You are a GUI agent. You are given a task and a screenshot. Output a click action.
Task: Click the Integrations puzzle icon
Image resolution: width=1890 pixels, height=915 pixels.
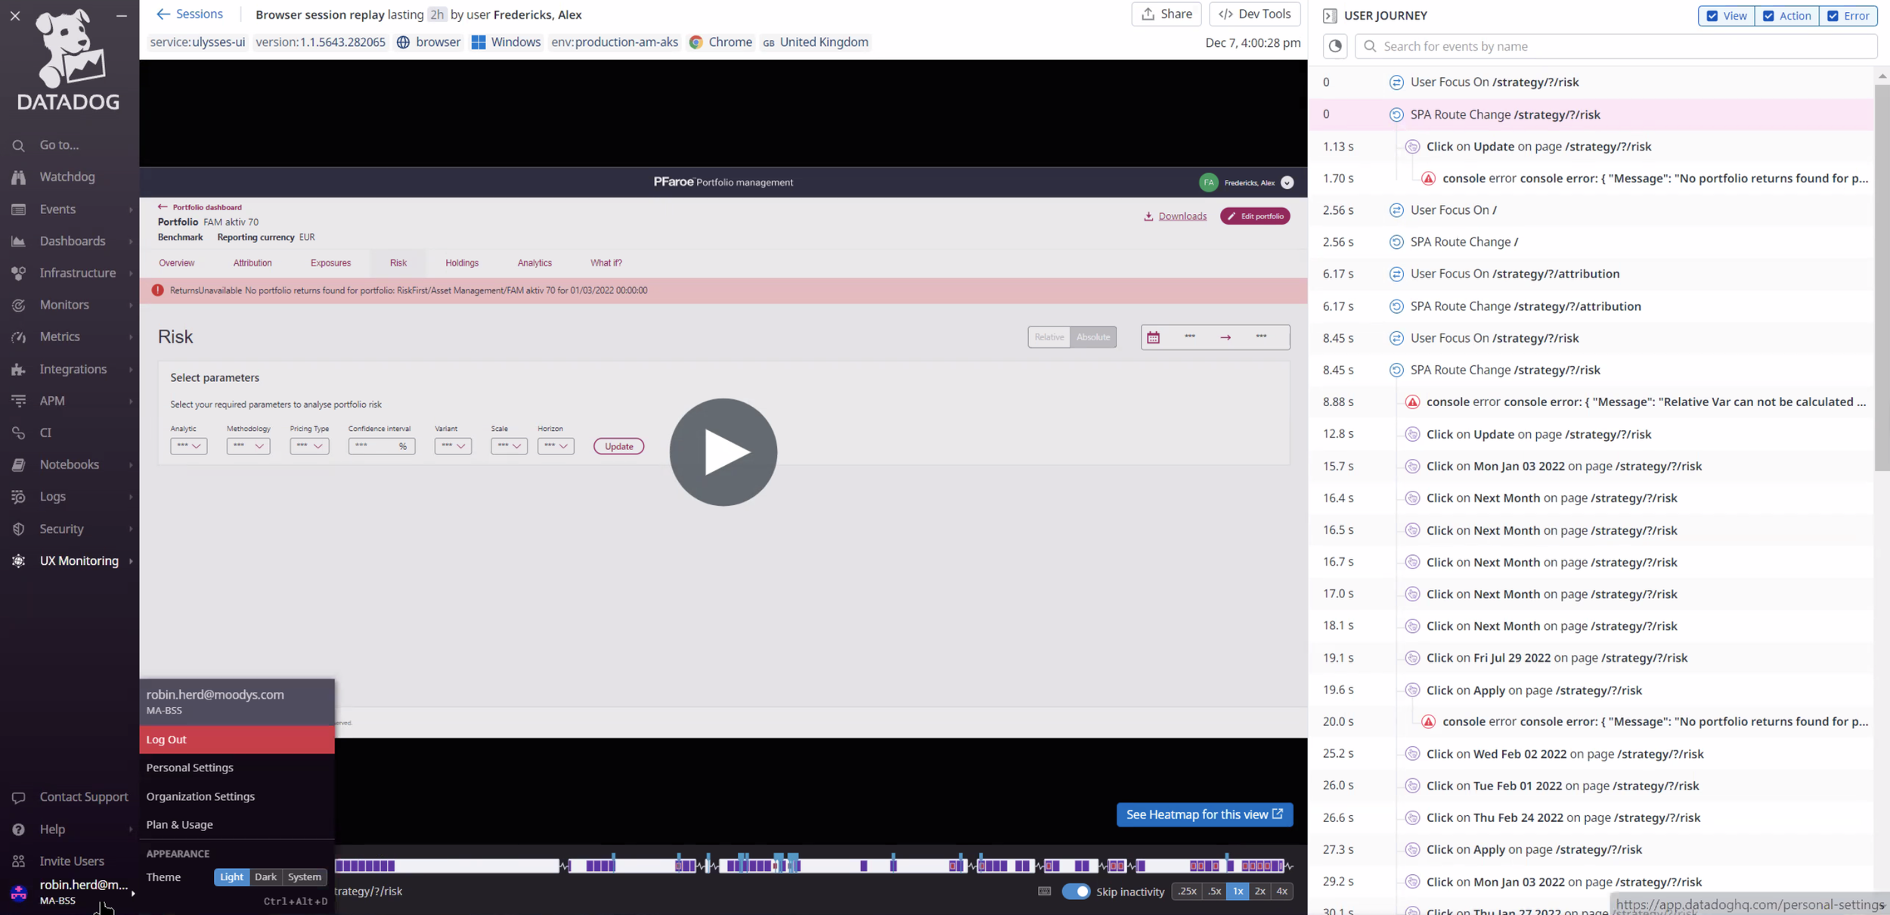19,369
